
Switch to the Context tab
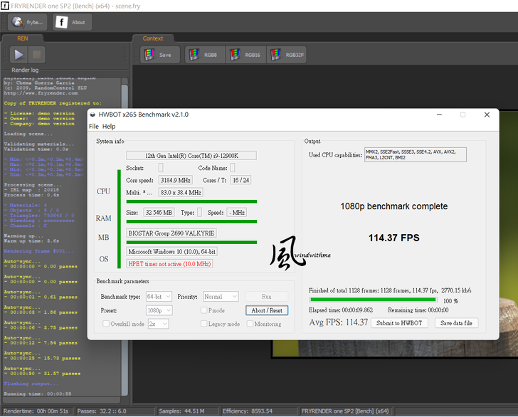click(x=153, y=38)
